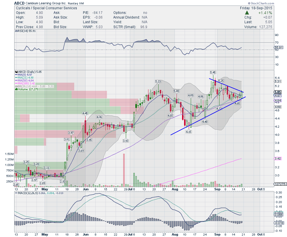Click the High value 5.09
287x237 pixels.
(x=39, y=17)
